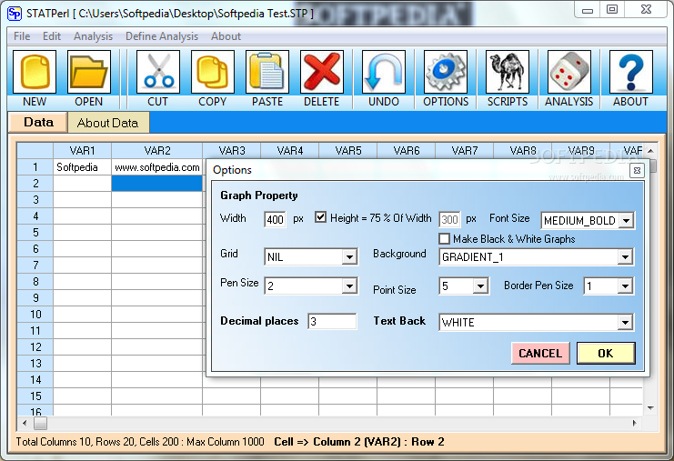Viewport: 674px width, 461px height.
Task: Click the COPY toolbar icon
Action: coord(212,72)
